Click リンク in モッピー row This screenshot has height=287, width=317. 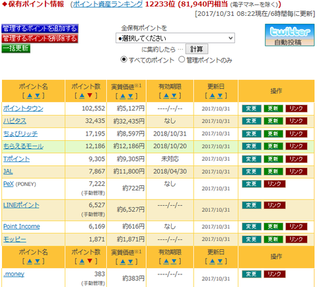[297, 239]
